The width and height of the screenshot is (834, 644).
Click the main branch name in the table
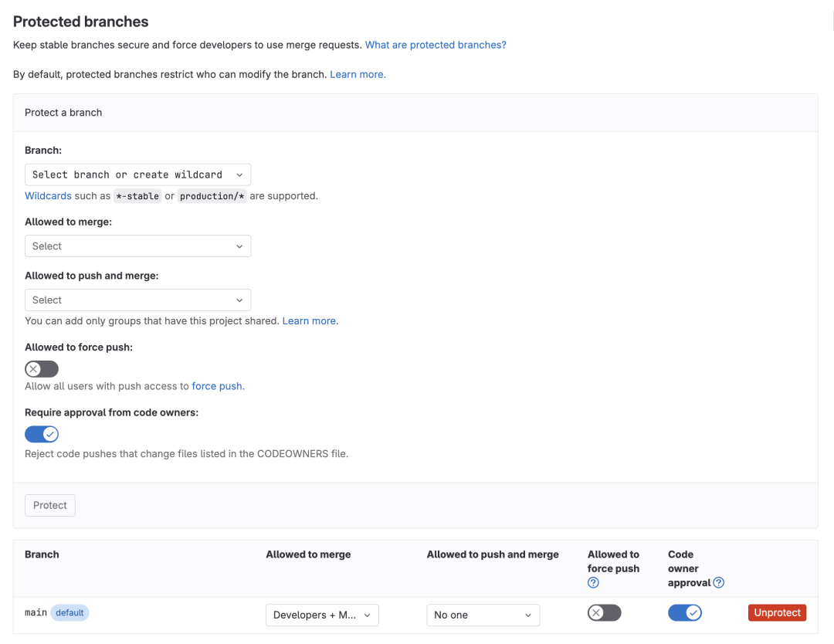tap(36, 612)
